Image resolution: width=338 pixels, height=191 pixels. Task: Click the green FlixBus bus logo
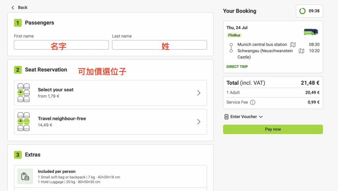click(x=311, y=32)
